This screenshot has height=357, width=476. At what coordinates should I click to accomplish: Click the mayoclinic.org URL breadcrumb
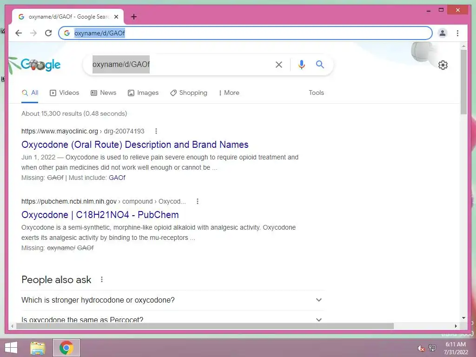click(x=83, y=131)
